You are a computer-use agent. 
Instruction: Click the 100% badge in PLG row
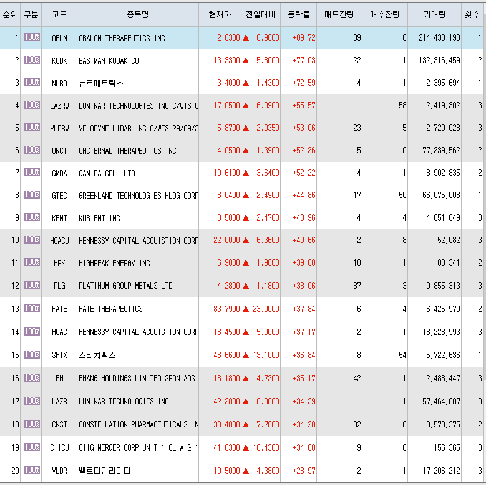coord(32,286)
